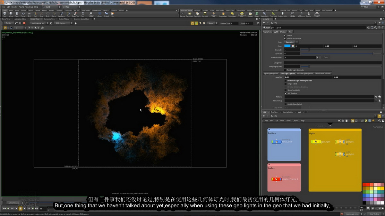Add a Camera from the shelf
Viewport: 385px width, 216px height.
[x=182, y=14]
